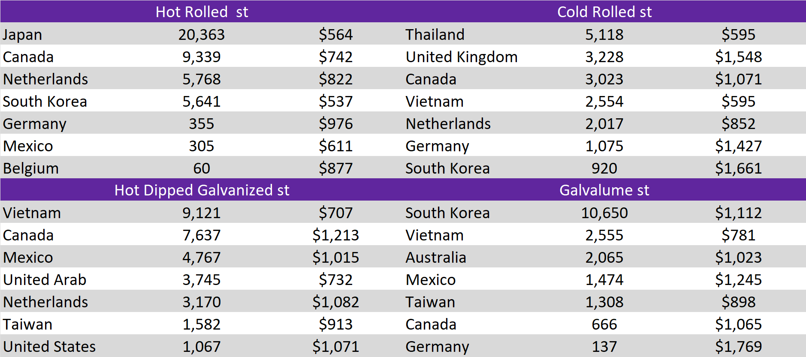The height and width of the screenshot is (357, 806).
Task: Select the $1,769 price for Germany
Action: [x=738, y=346]
